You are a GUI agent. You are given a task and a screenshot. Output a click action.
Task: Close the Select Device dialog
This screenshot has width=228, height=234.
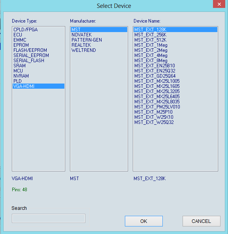click(219, 4)
